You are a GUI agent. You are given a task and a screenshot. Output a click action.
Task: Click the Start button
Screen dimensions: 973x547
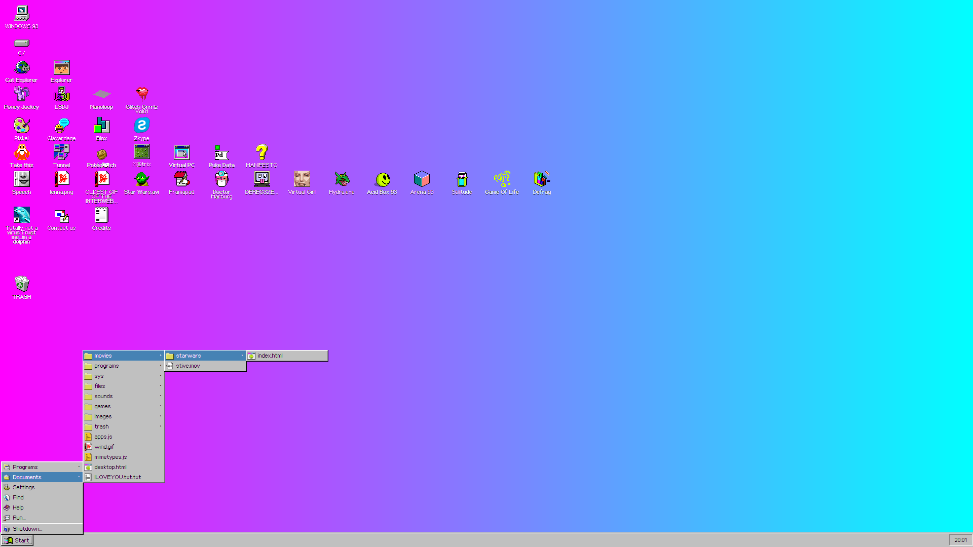tap(17, 540)
